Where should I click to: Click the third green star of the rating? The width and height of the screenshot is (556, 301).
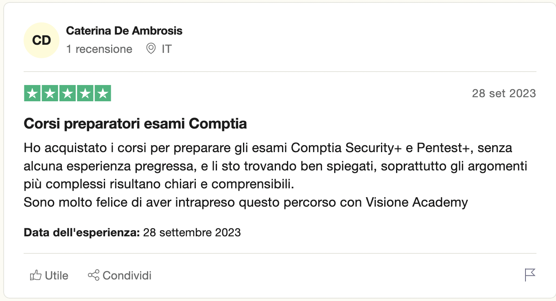coord(68,94)
